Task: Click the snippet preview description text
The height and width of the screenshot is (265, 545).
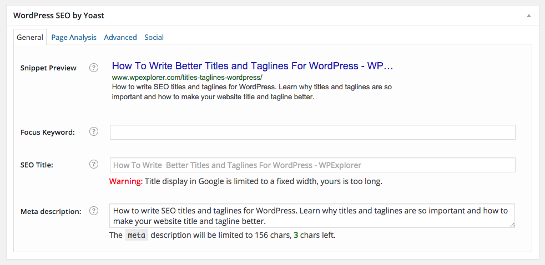Action: point(251,91)
